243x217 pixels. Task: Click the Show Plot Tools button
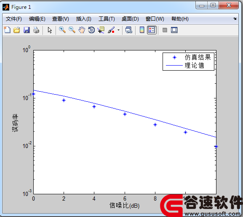(174, 30)
